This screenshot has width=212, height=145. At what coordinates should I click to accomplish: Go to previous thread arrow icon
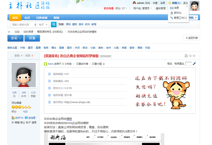190,56
